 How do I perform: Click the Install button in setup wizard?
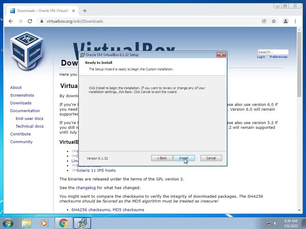tap(184, 158)
